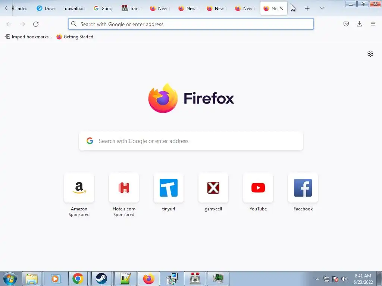Open the green monitor taskbar icon
Viewport: 382px width, 286px height.
[218, 279]
